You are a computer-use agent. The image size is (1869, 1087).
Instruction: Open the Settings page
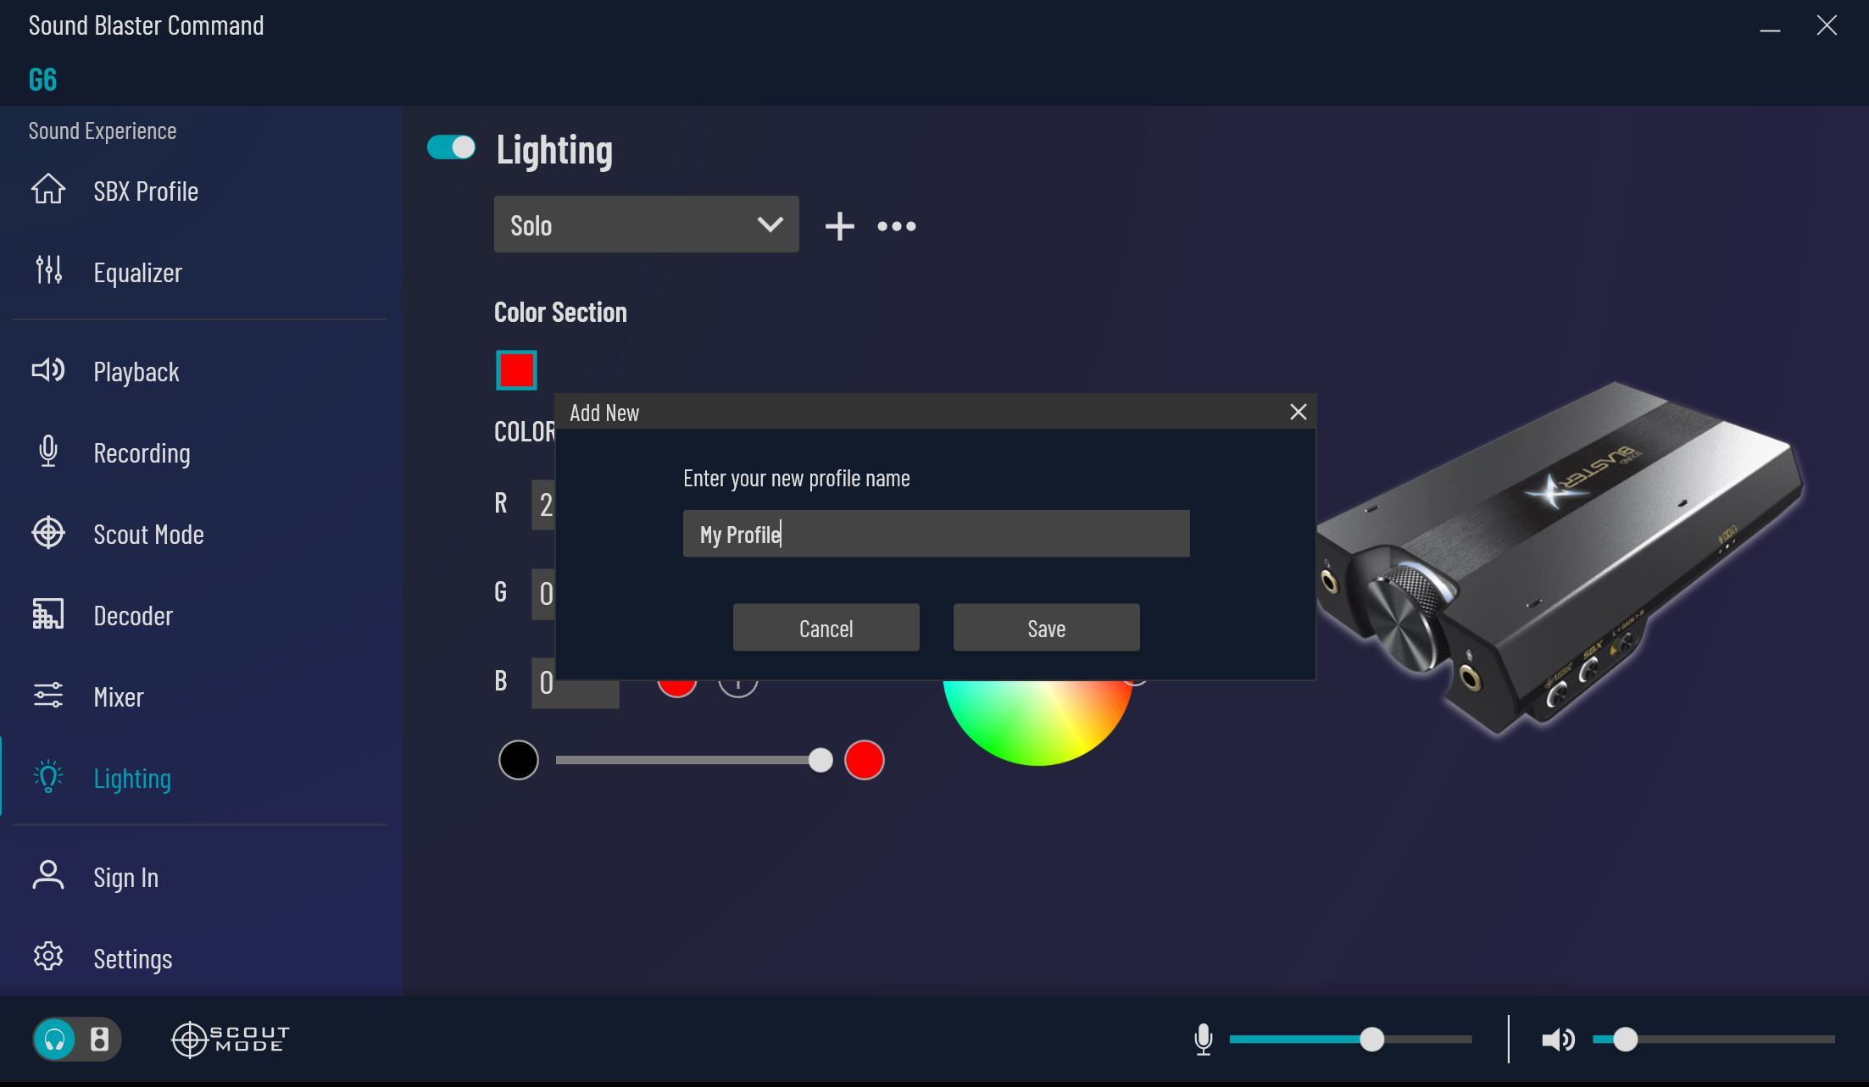point(133,959)
